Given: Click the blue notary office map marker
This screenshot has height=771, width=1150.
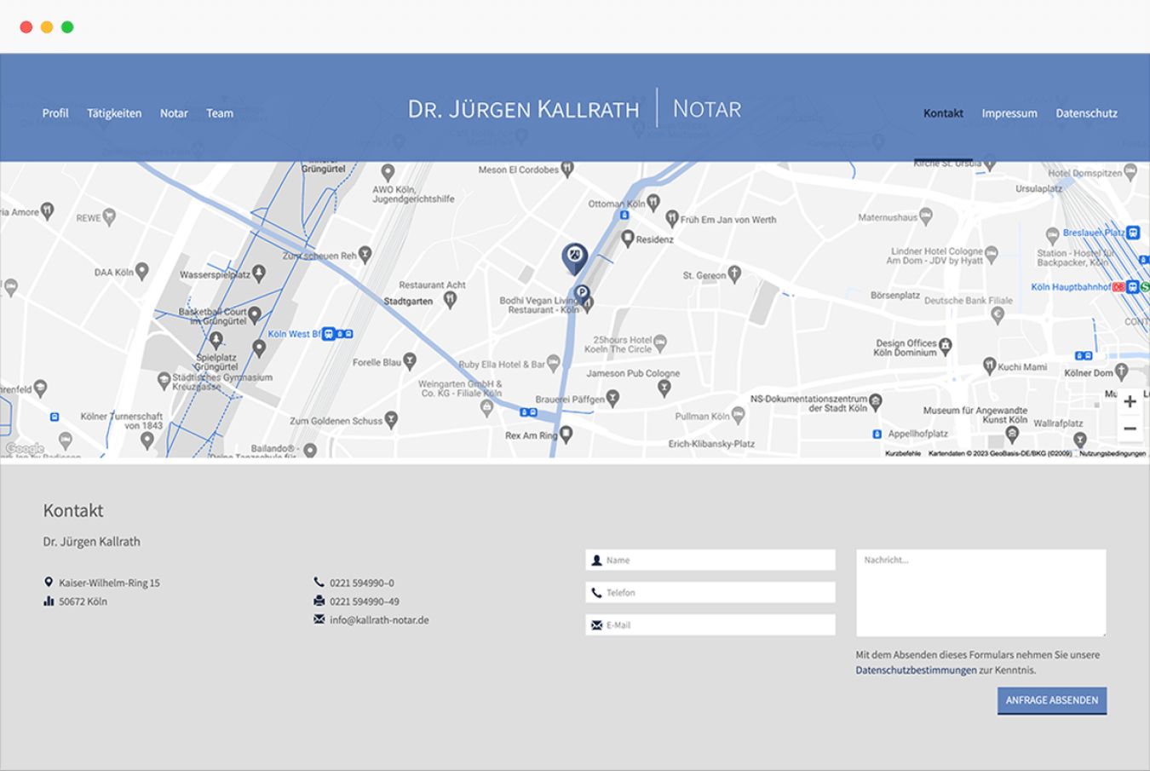Looking at the screenshot, I should click(x=574, y=256).
